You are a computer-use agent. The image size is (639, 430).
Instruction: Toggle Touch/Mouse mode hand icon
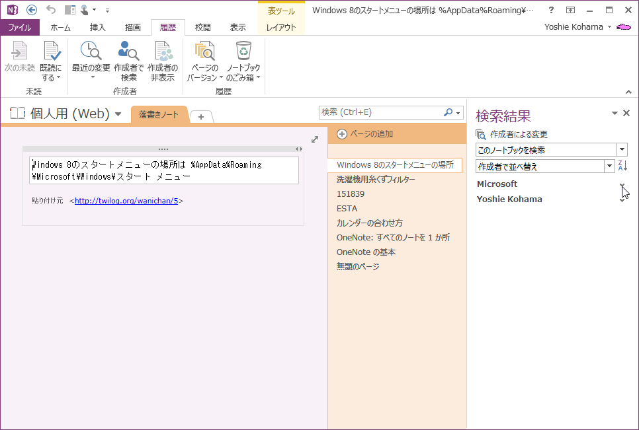tap(85, 10)
